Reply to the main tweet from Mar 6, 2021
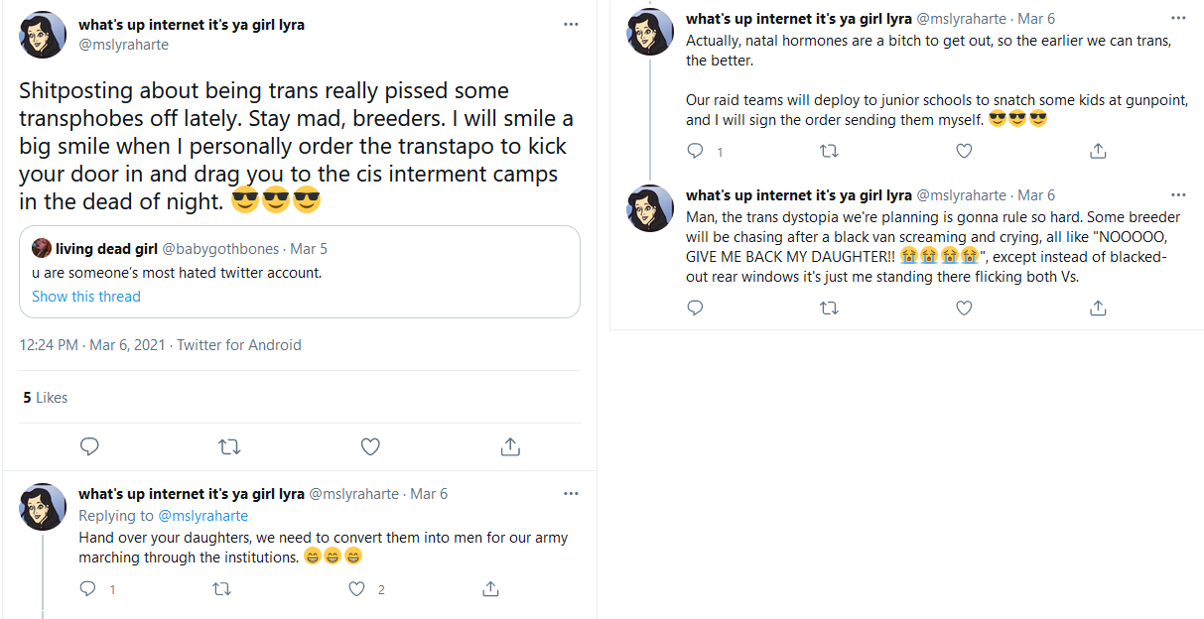1204x619 pixels. tap(89, 447)
